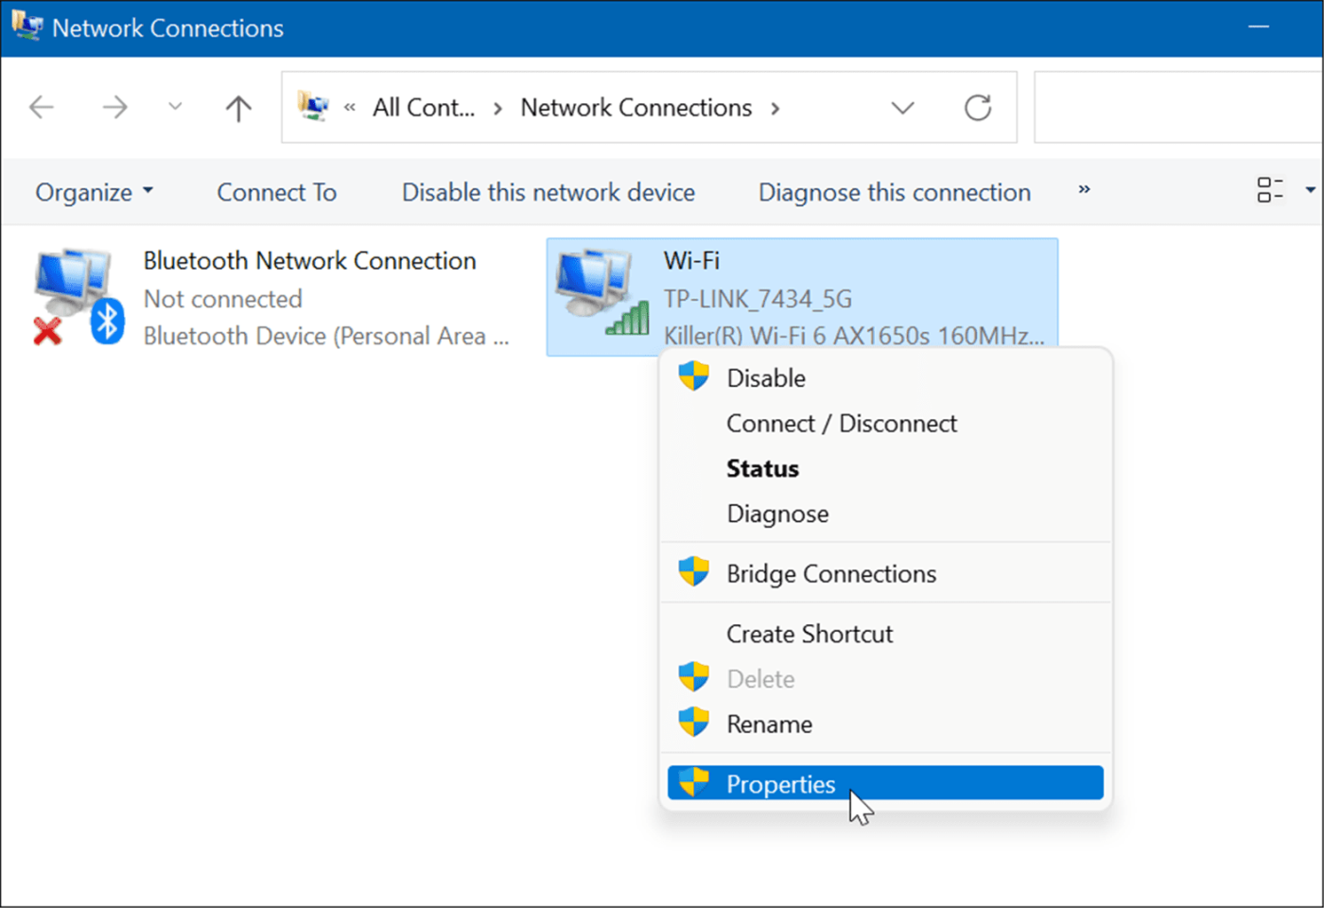Choose Rename from context menu

point(885,724)
